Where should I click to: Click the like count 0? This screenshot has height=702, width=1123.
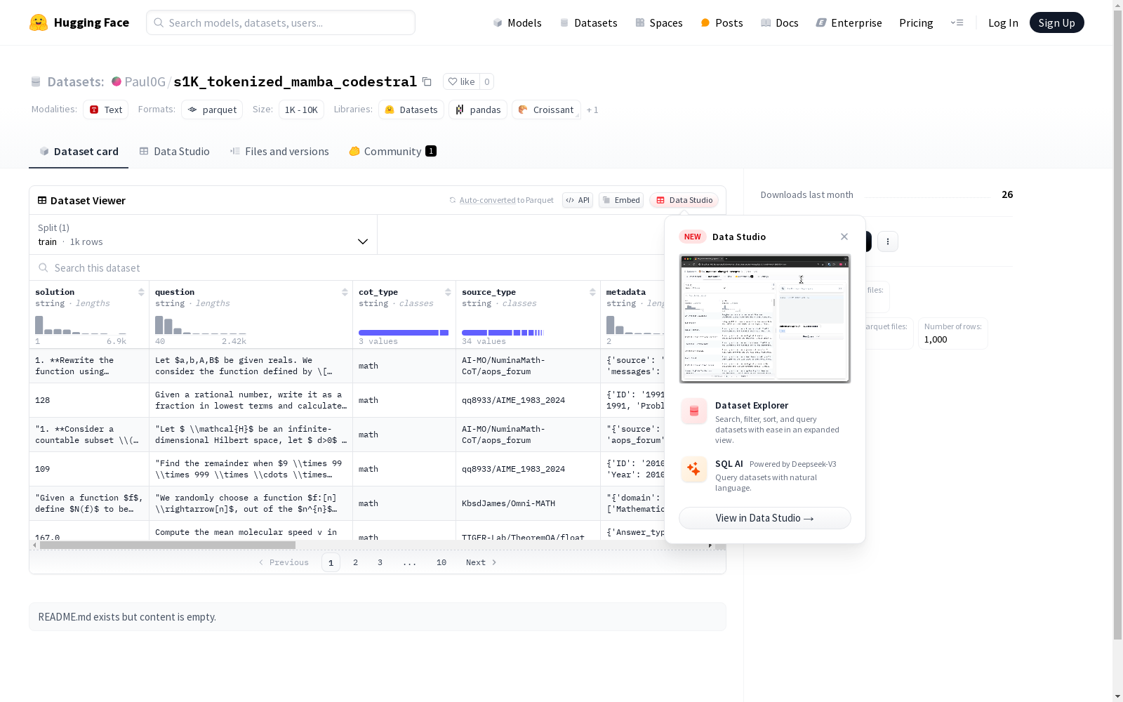487,81
